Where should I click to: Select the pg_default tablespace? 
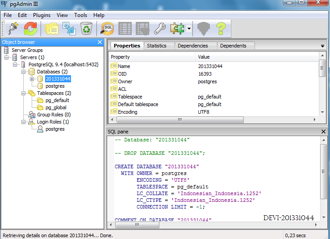57,100
